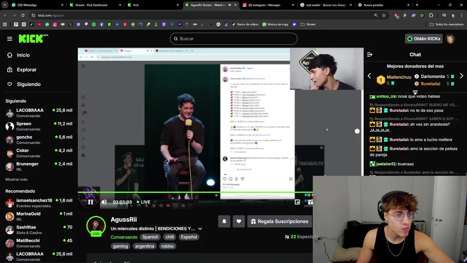Open goncho channel in followed list

point(39,140)
